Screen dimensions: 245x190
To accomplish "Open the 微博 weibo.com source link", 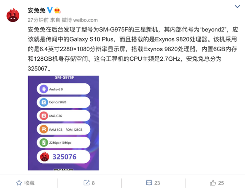I will (80, 20).
